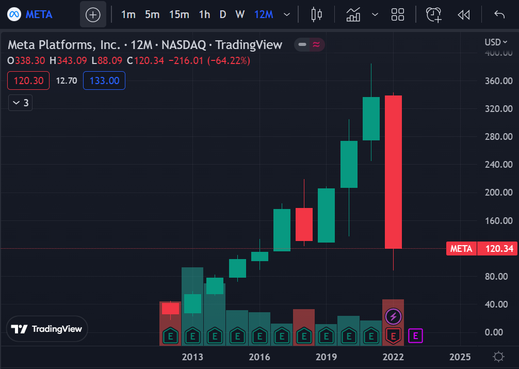
Task: Click the 200.00 price axis label
Action: pos(498,192)
